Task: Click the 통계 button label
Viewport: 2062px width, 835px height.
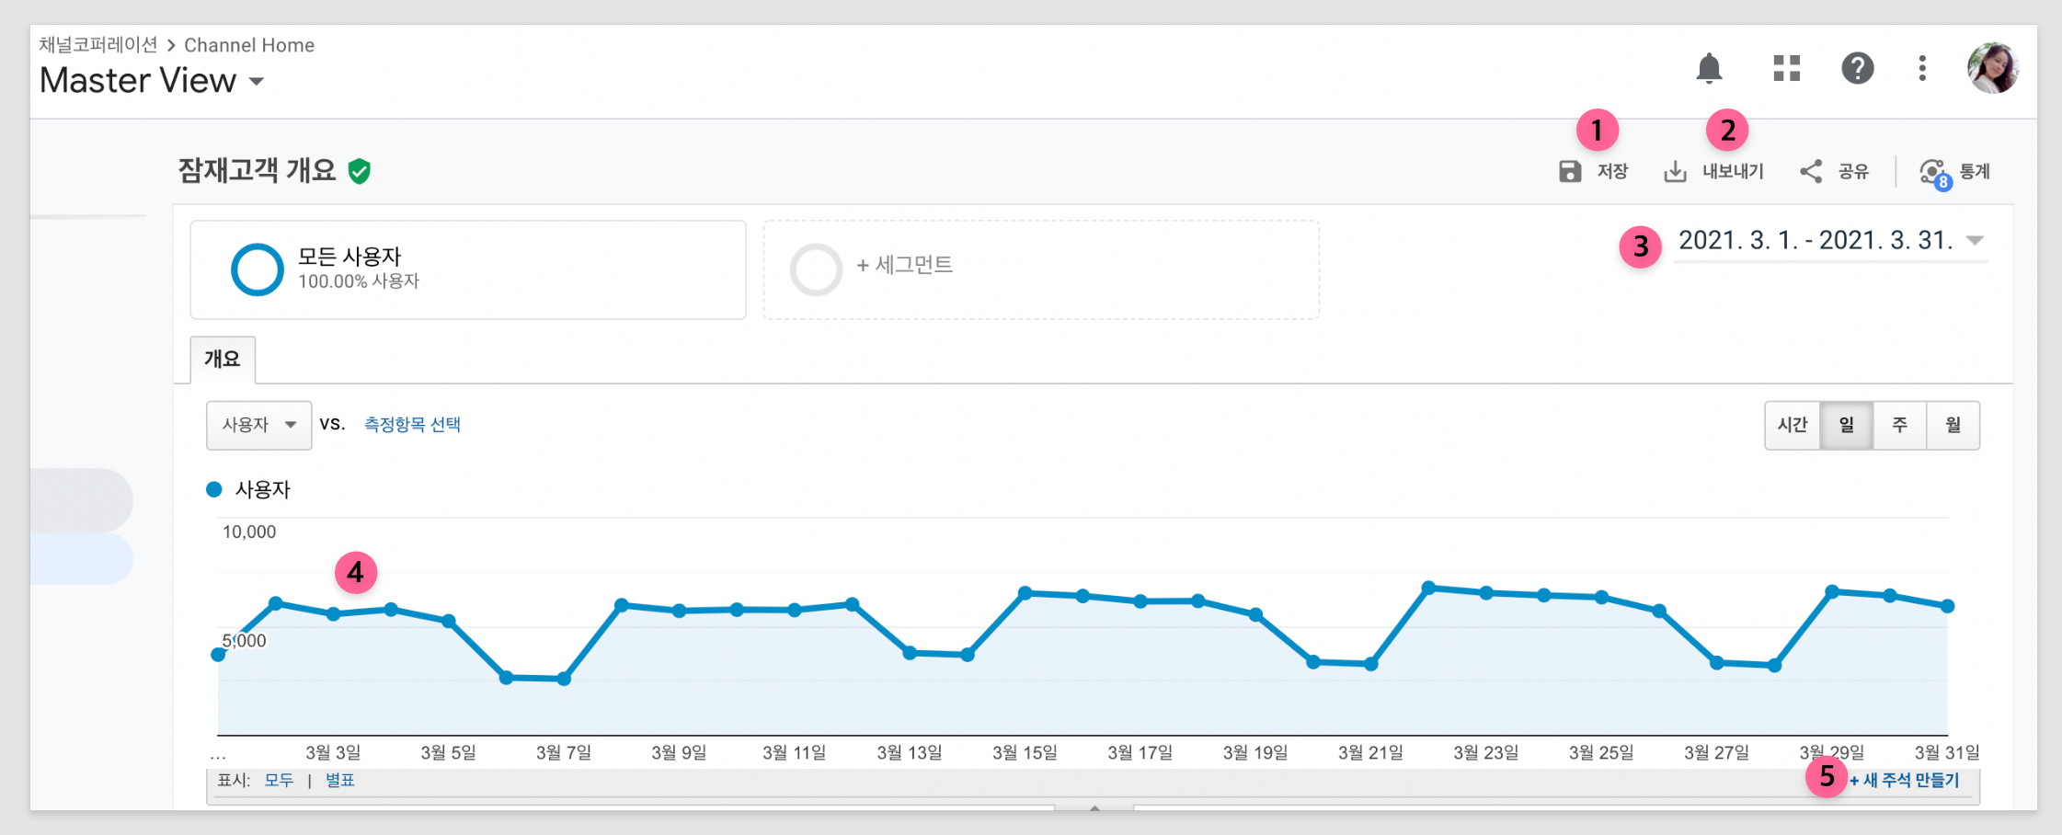Action: tap(1975, 172)
